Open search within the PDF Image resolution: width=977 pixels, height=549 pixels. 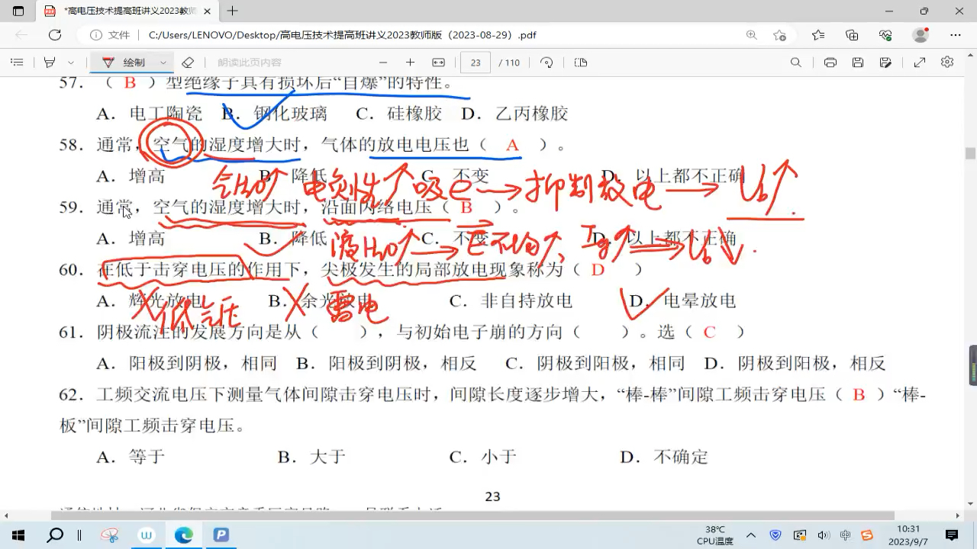(796, 62)
